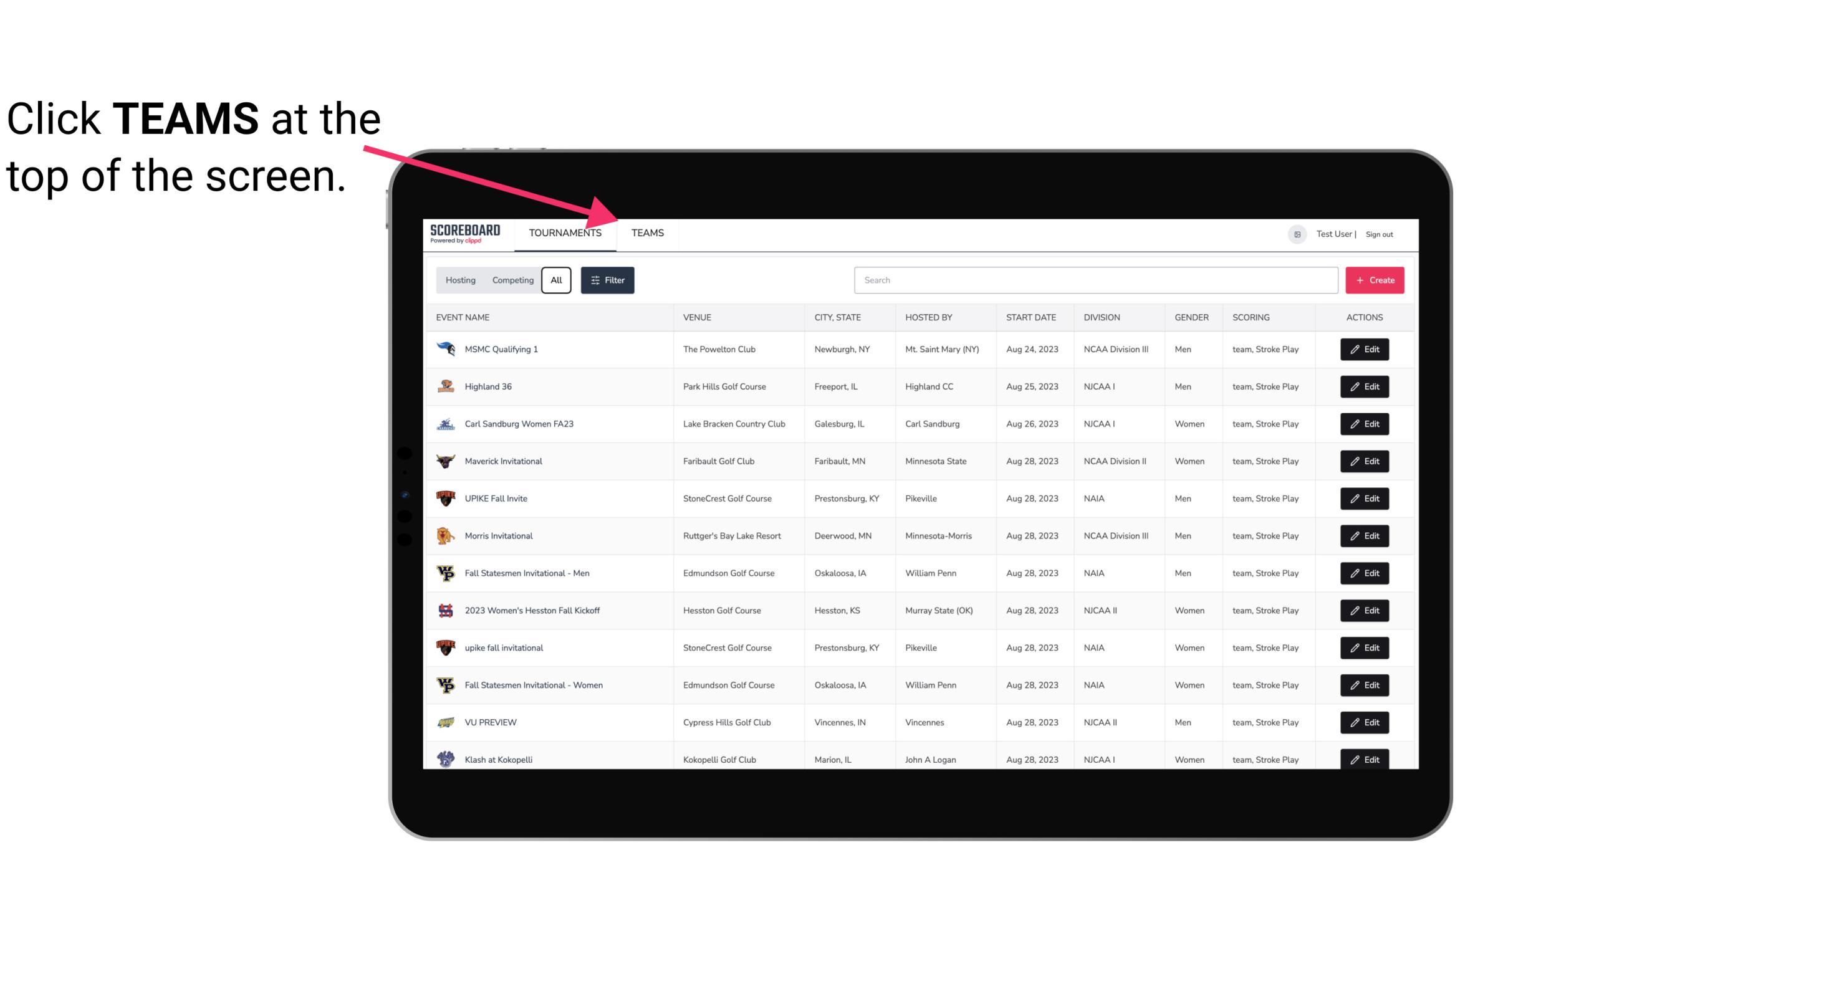Click the SCOREBOARD logo icon

463,231
